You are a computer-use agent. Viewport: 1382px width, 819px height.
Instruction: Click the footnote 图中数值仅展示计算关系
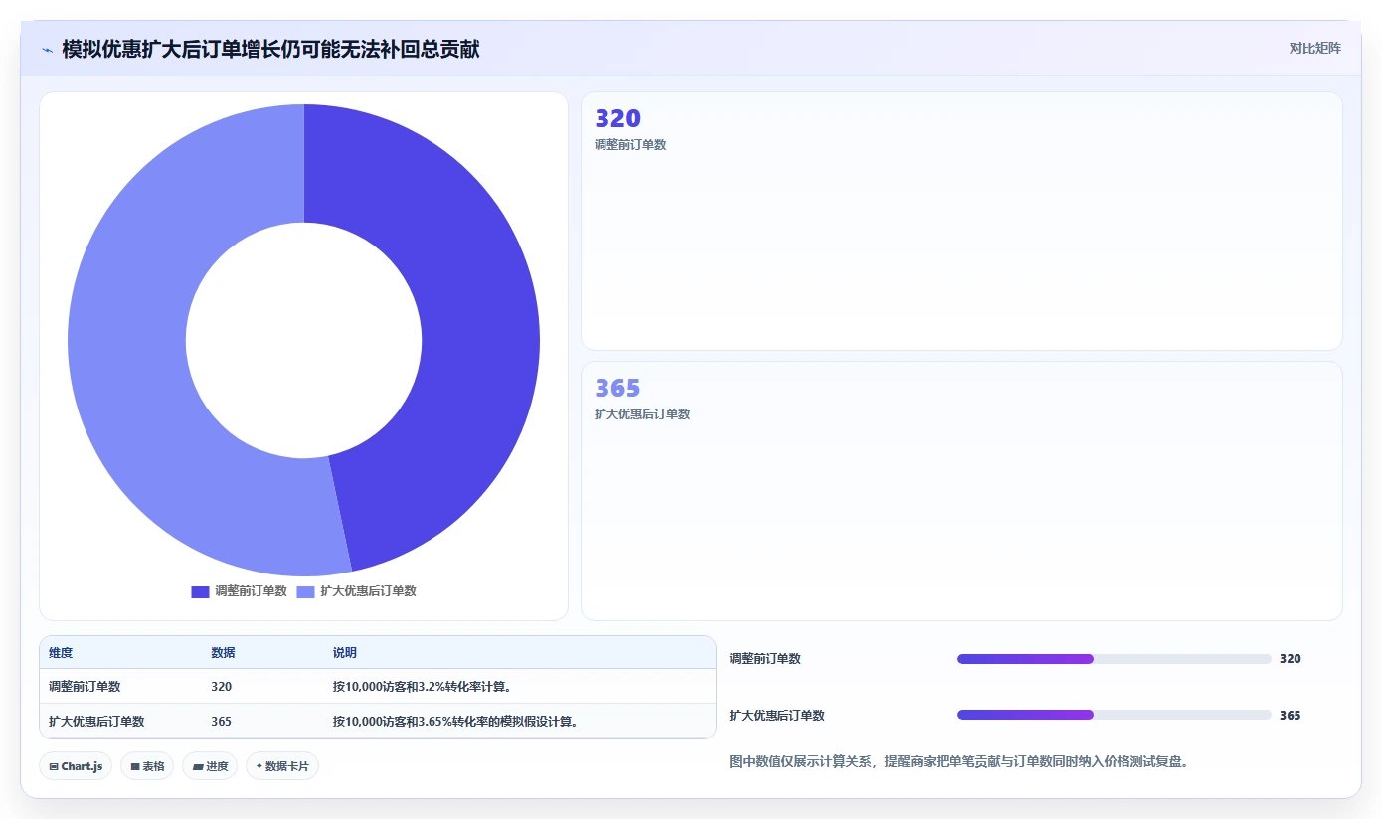point(958,762)
